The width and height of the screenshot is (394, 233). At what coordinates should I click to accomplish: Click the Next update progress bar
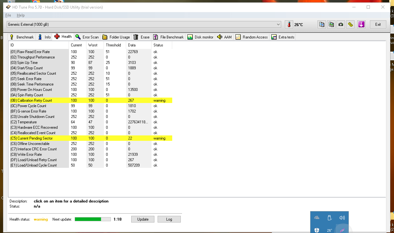tap(93, 219)
